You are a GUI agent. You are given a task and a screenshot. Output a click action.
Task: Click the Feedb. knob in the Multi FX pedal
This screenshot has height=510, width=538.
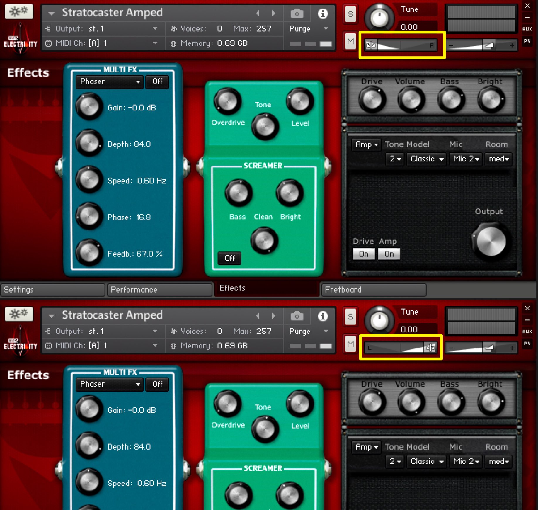[89, 253]
